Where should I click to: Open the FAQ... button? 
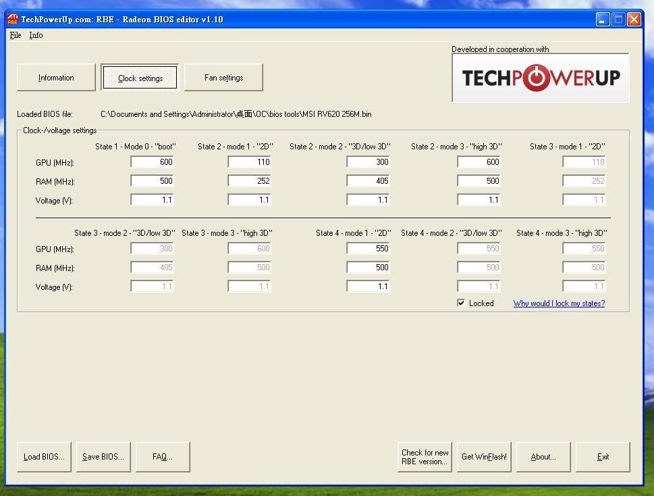coord(163,457)
